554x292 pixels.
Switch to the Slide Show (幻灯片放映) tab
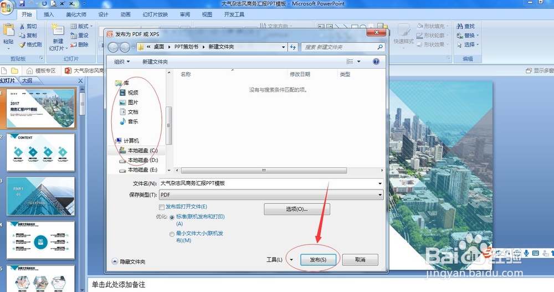155,14
